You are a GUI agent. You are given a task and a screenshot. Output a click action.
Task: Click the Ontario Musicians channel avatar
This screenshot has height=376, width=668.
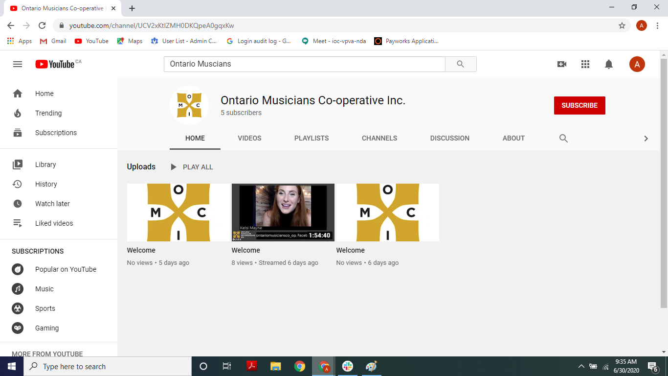click(x=189, y=105)
